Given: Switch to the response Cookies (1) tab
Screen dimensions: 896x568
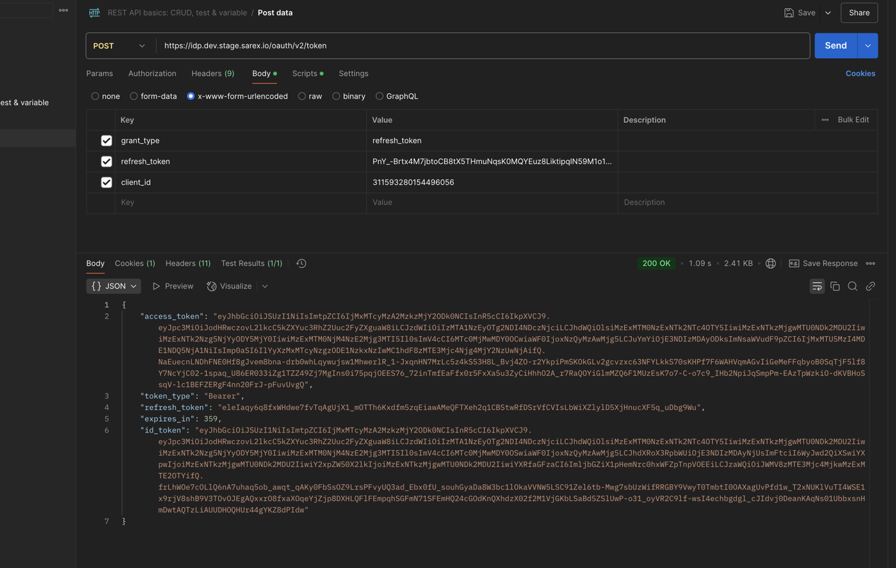Looking at the screenshot, I should point(135,263).
